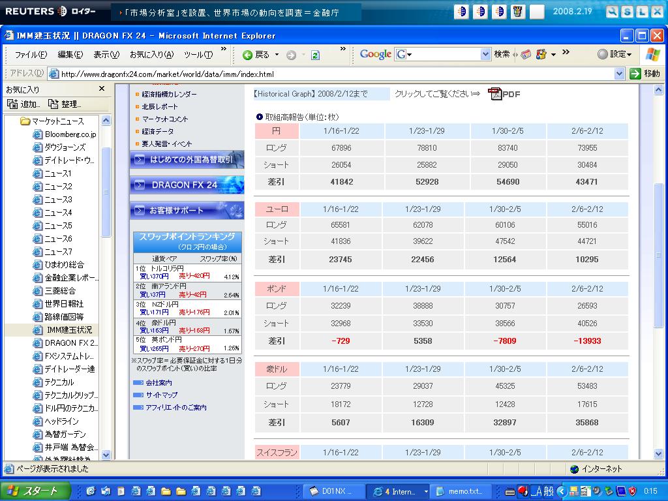Close the お気に入り favorites pane
This screenshot has width=668, height=501.
click(x=101, y=89)
